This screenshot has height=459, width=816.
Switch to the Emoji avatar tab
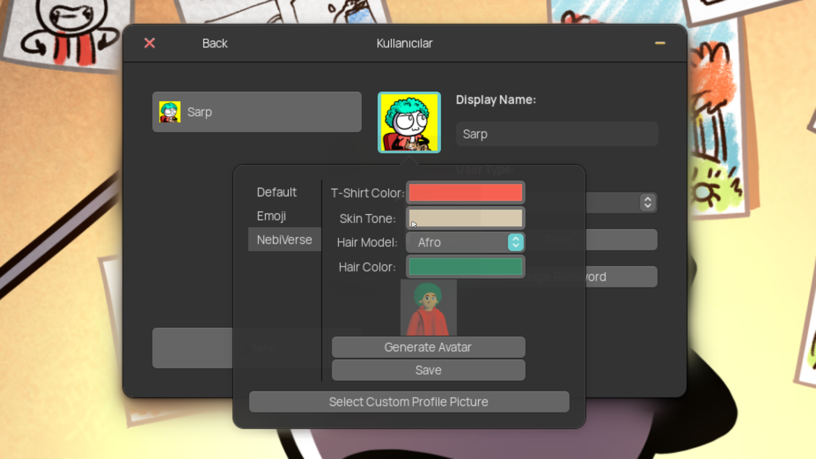(x=271, y=216)
